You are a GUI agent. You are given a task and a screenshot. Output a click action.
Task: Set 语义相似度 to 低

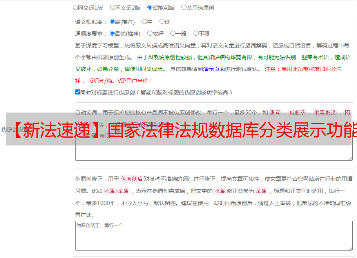162,22
